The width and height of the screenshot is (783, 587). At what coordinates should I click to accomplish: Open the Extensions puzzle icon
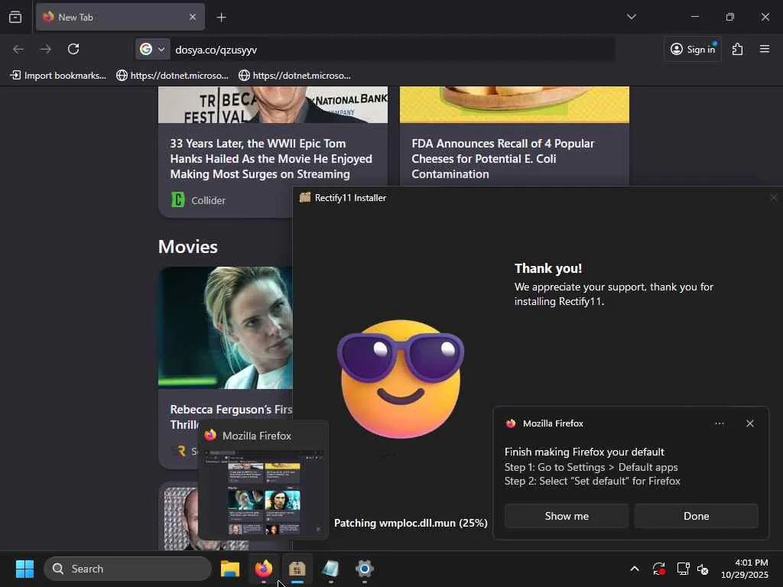737,49
